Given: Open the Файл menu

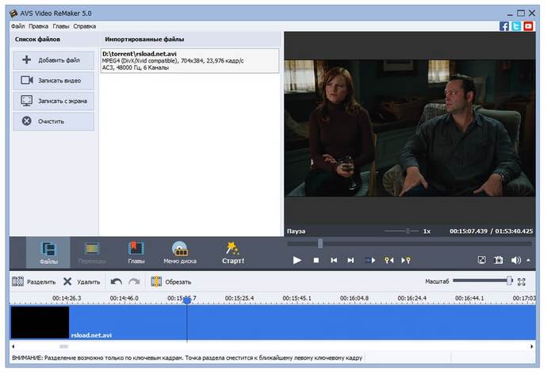Looking at the screenshot, I should click(18, 26).
